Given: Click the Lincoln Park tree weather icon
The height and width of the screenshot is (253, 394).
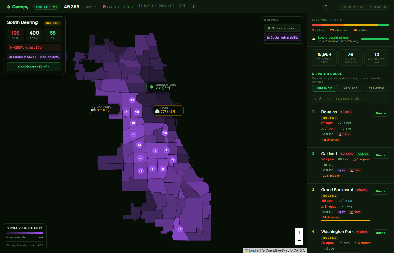Looking at the screenshot, I should 151,87.
